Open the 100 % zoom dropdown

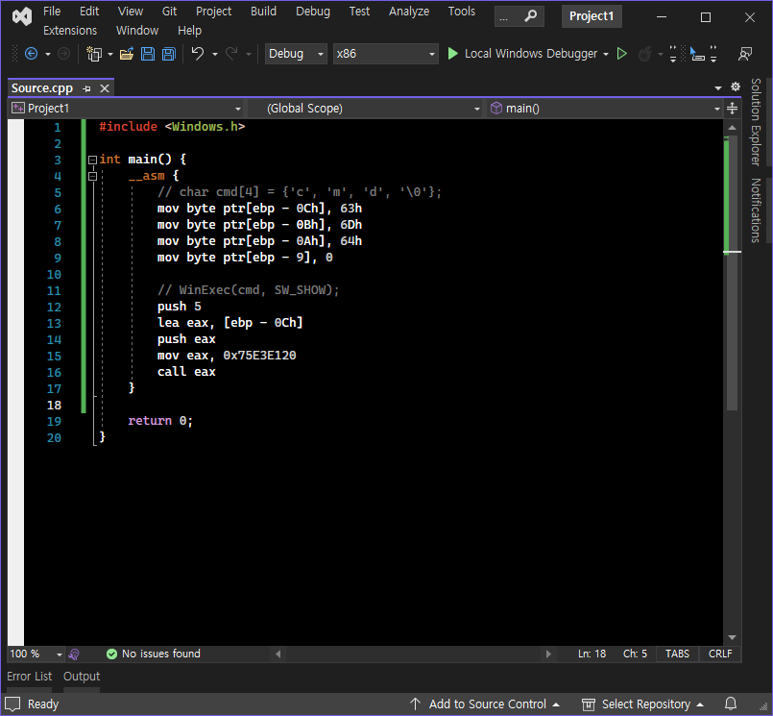click(x=36, y=654)
